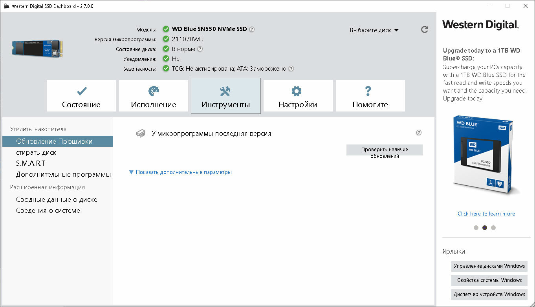Select the second (active) carousel dot
Image resolution: width=535 pixels, height=307 pixels.
coord(485,228)
